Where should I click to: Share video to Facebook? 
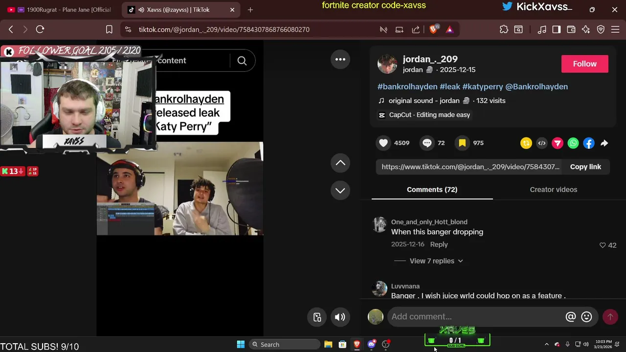(x=589, y=143)
